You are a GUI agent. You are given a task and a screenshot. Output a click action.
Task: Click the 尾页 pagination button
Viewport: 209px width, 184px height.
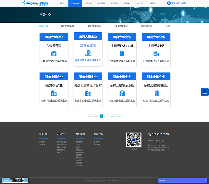click(119, 116)
